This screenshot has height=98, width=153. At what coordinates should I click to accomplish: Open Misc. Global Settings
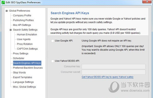(x=24, y=87)
